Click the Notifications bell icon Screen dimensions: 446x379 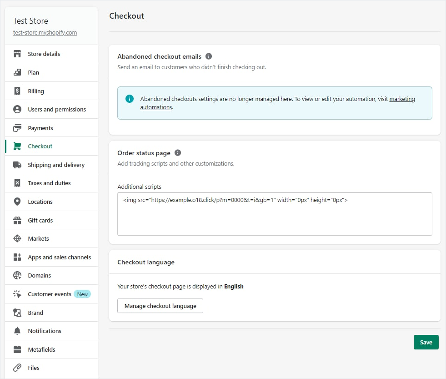pos(17,331)
